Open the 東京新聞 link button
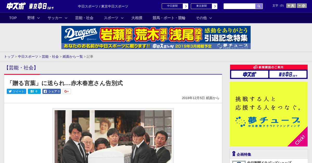The height and width of the screenshot is (163, 312). click(201, 6)
